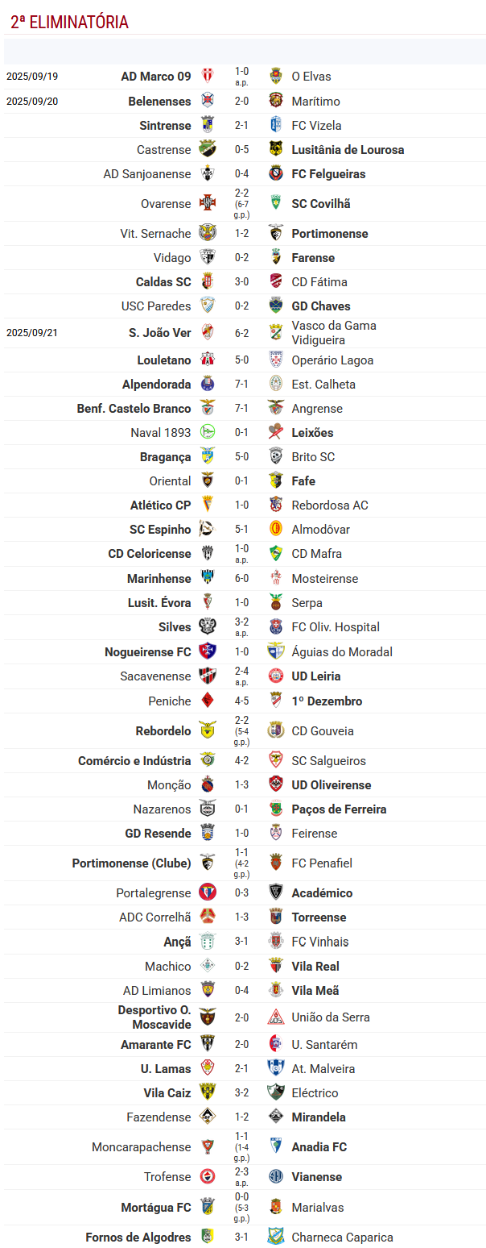486x1248 pixels.
Task: Open the Peniche 4-5 match score
Action: tap(241, 701)
